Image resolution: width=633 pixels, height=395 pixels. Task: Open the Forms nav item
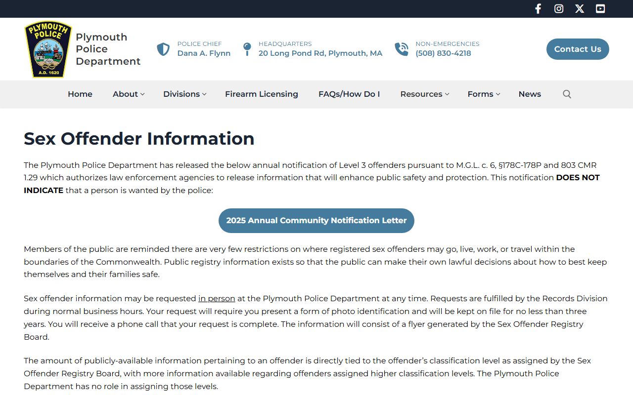click(480, 94)
